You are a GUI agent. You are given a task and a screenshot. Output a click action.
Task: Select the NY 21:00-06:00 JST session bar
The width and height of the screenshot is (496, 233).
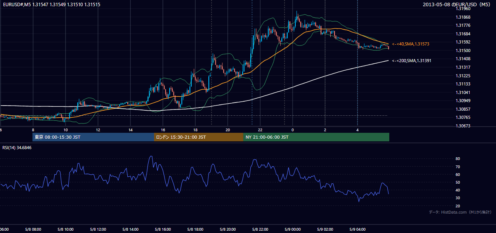(x=316, y=137)
